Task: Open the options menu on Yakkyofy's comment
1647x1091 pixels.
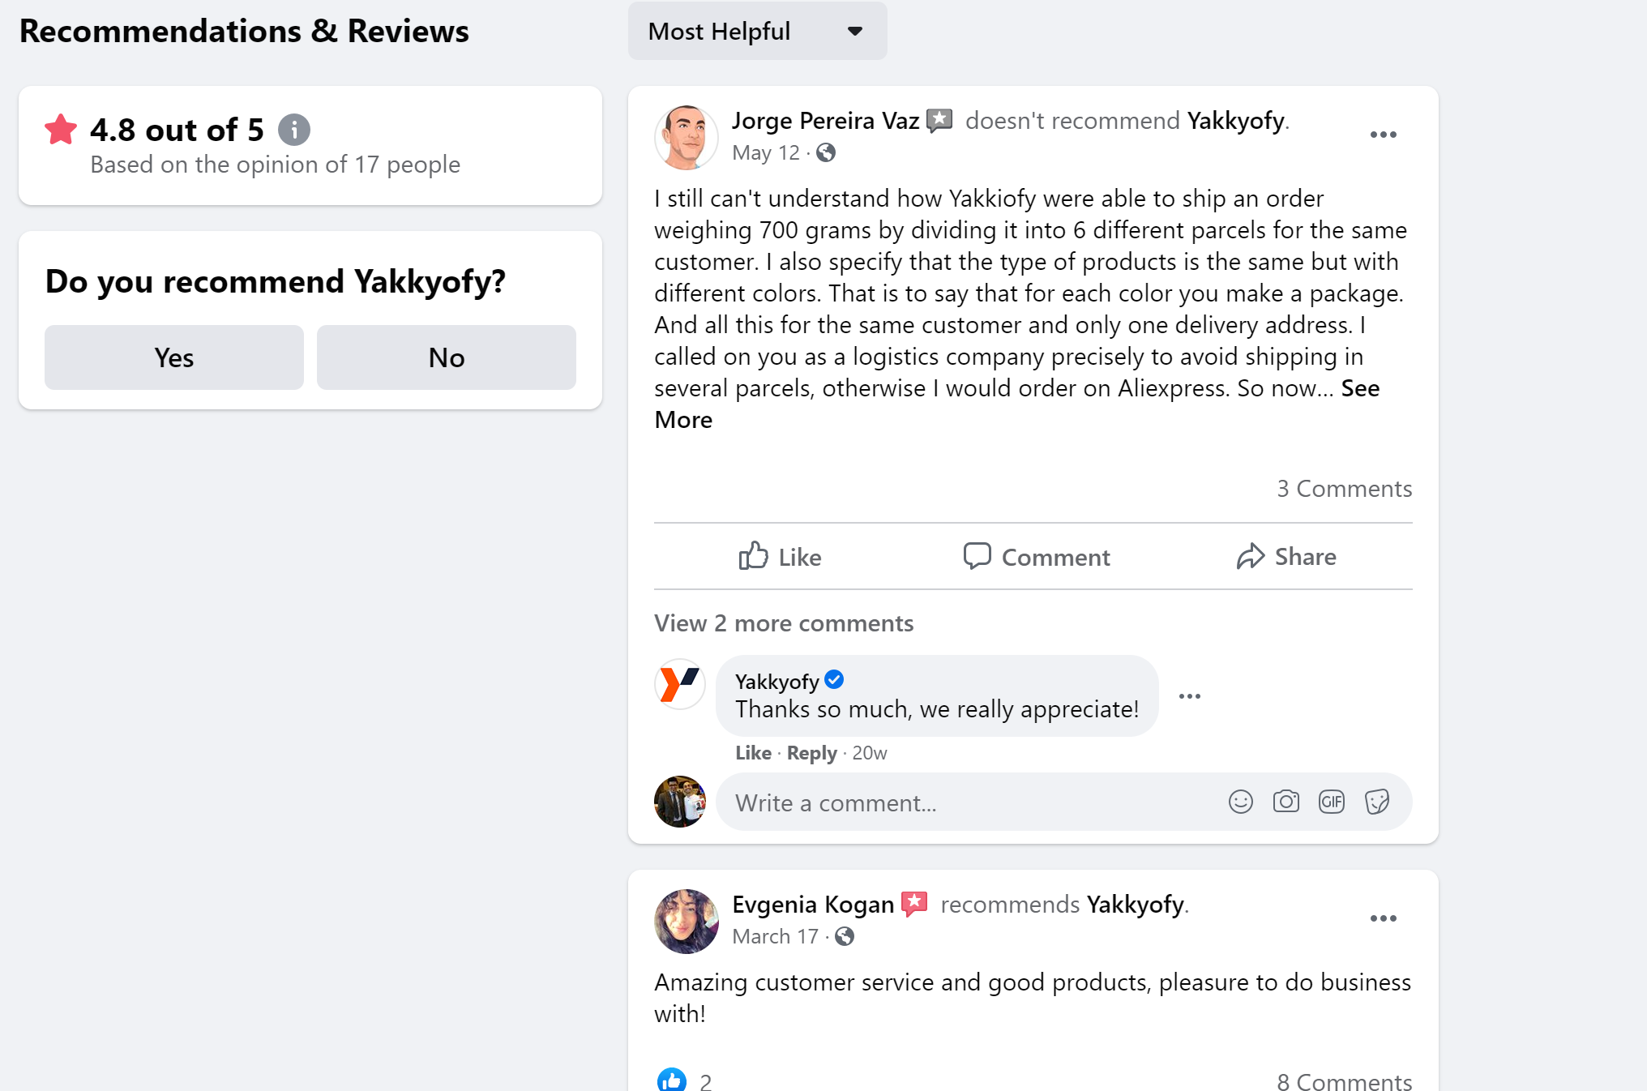Action: 1190,695
